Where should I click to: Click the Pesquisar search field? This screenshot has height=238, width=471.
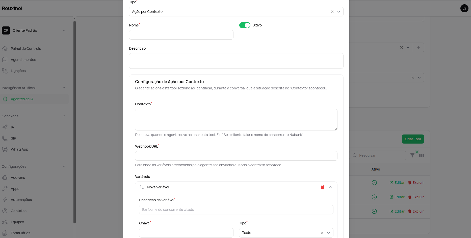pos(378,155)
